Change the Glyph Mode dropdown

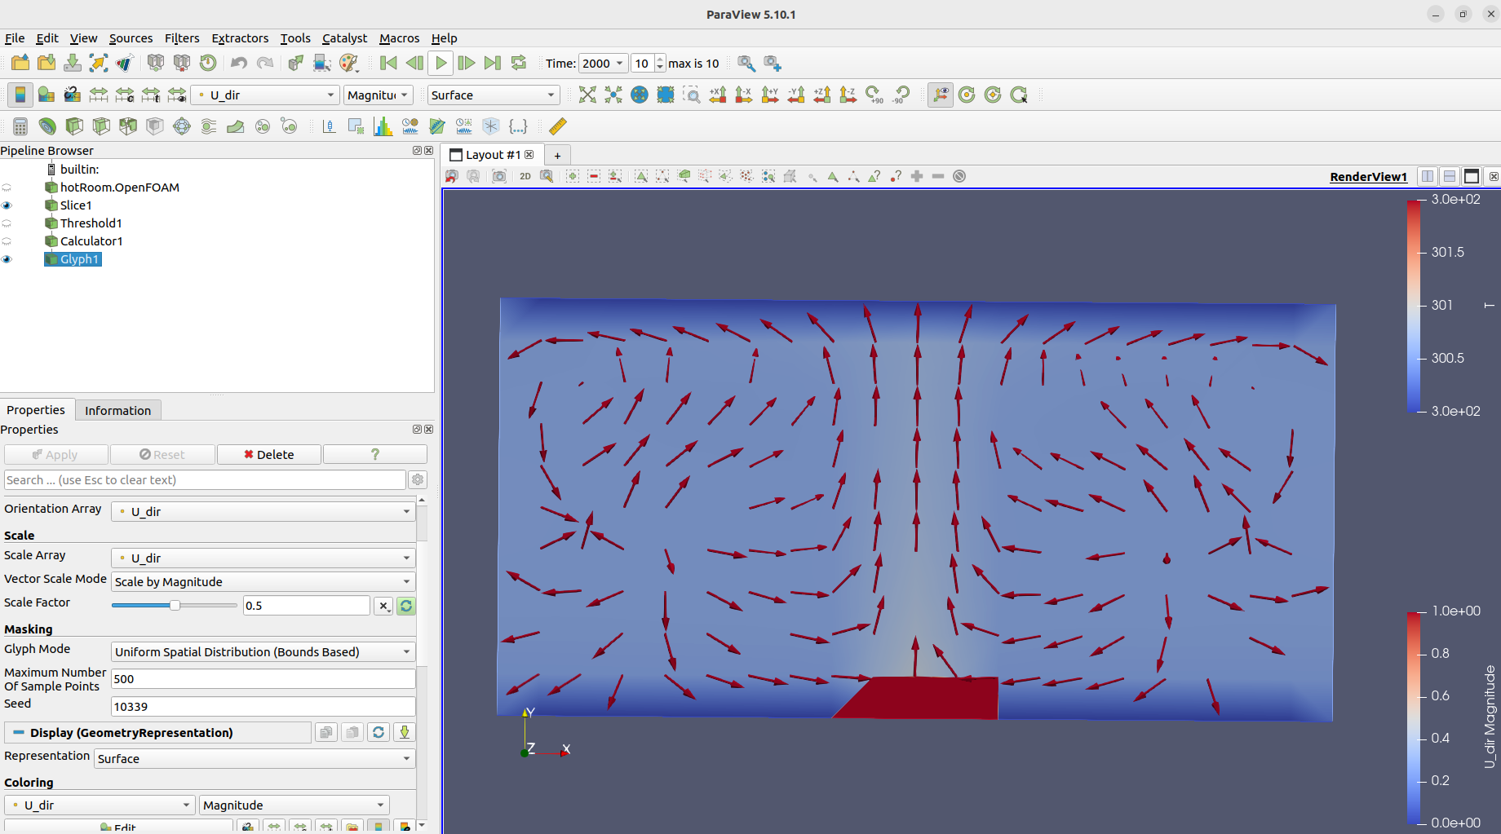coord(262,651)
